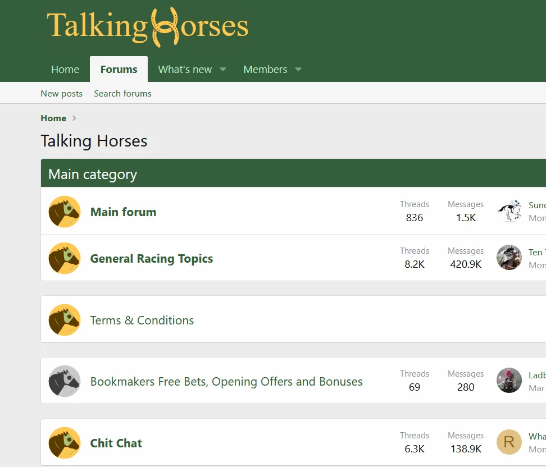Screen dimensions: 546x467
Task: Open New posts in the sub-navigation
Action: [62, 93]
